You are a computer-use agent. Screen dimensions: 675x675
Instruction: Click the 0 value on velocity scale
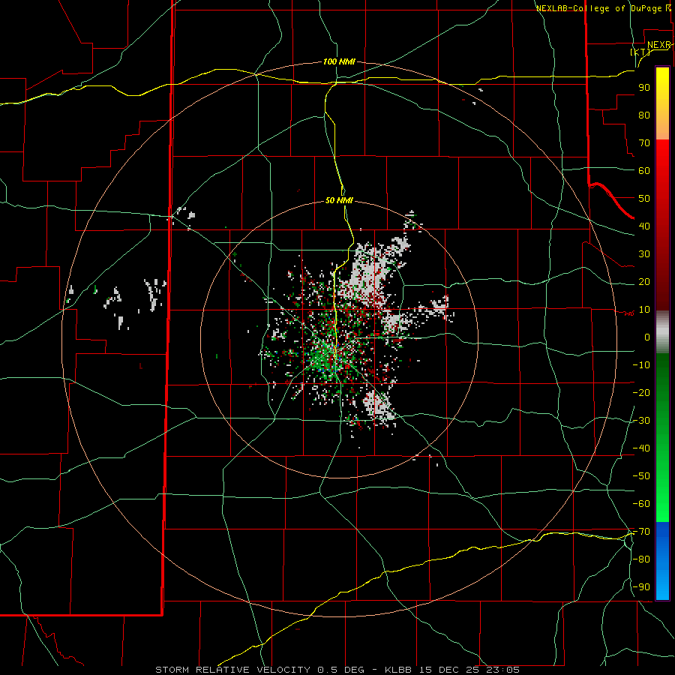pyautogui.click(x=647, y=337)
